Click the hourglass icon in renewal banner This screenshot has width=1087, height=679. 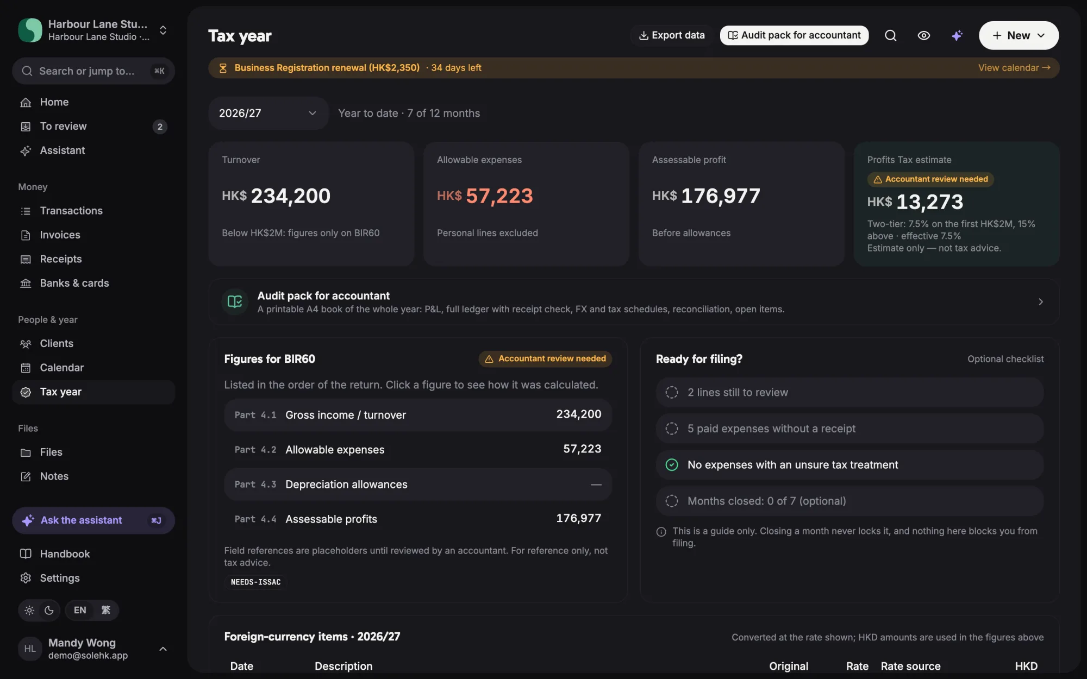pyautogui.click(x=223, y=68)
